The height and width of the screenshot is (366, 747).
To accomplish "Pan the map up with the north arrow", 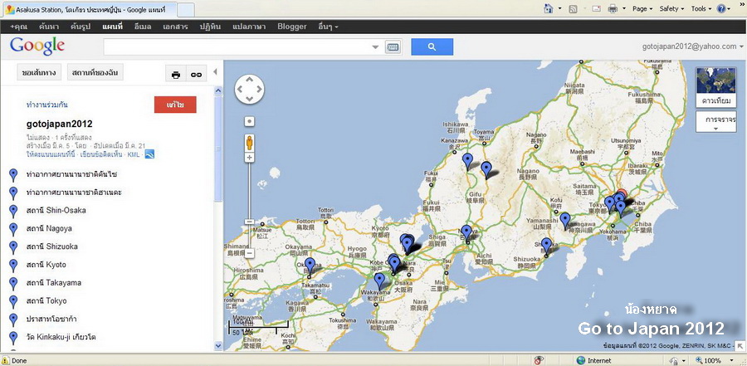I will pos(250,80).
